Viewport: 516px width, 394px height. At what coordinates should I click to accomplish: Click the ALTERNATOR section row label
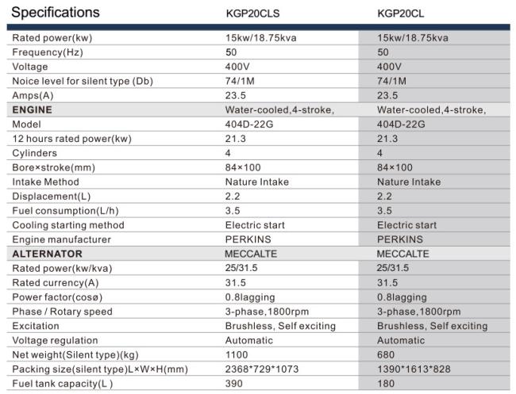[47, 254]
